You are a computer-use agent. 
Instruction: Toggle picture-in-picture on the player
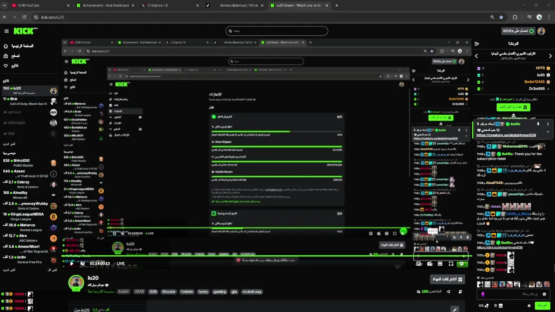(419, 263)
